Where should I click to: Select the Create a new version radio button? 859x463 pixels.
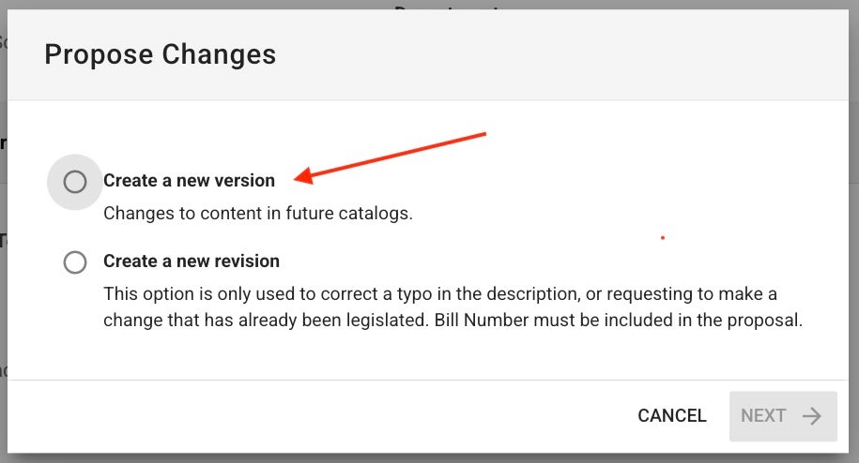pyautogui.click(x=75, y=182)
